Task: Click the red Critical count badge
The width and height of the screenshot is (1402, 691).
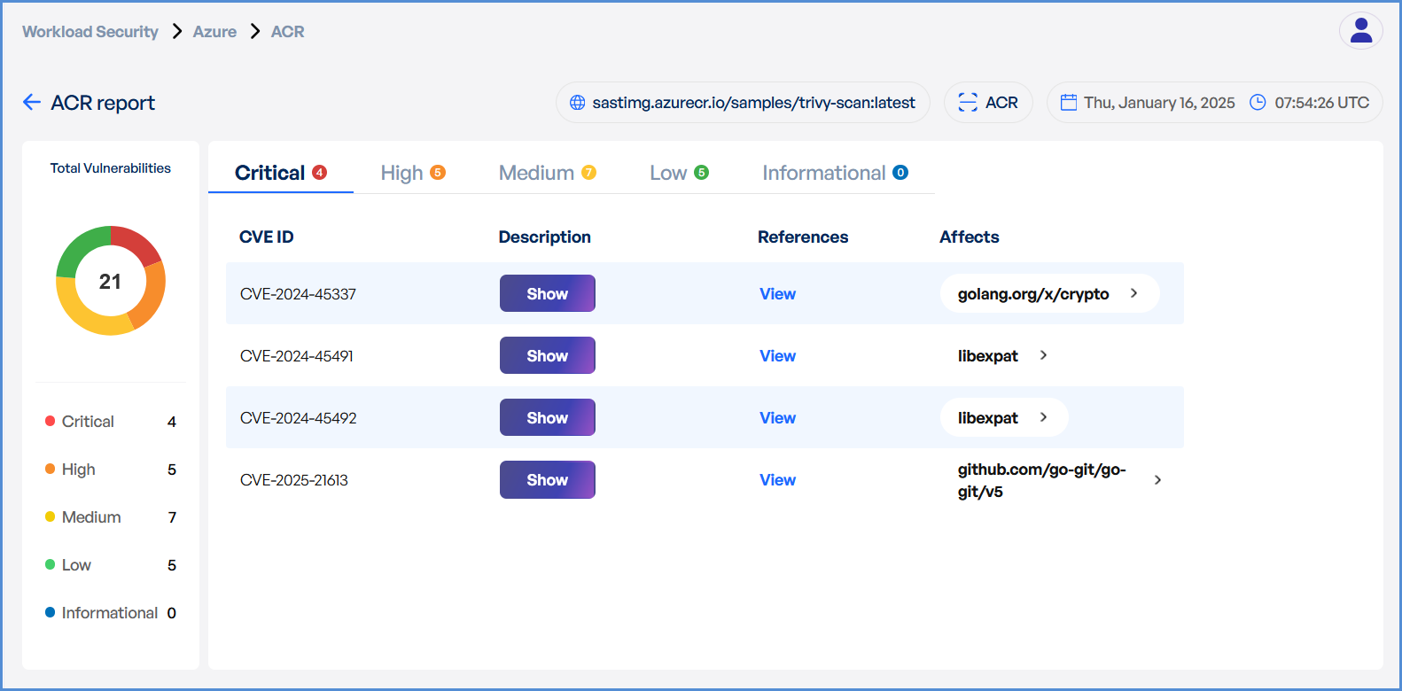Action: (320, 173)
